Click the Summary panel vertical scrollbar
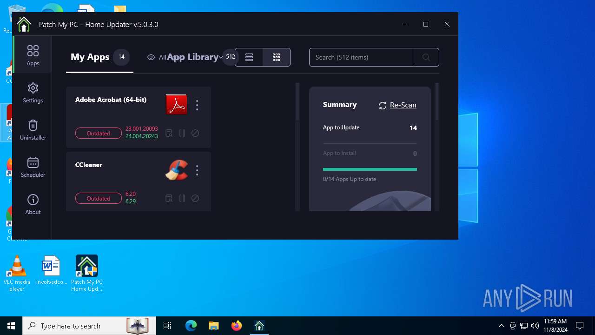The height and width of the screenshot is (335, 595). pos(437,102)
